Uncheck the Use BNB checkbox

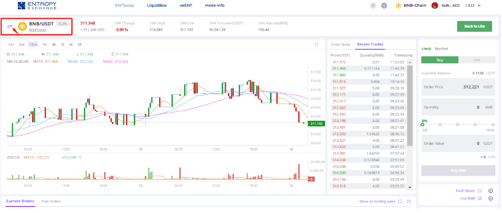tap(479, 198)
